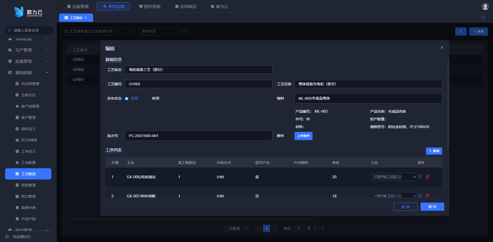Click the 上传附件 button
The height and width of the screenshot is (242, 493).
(x=303, y=136)
